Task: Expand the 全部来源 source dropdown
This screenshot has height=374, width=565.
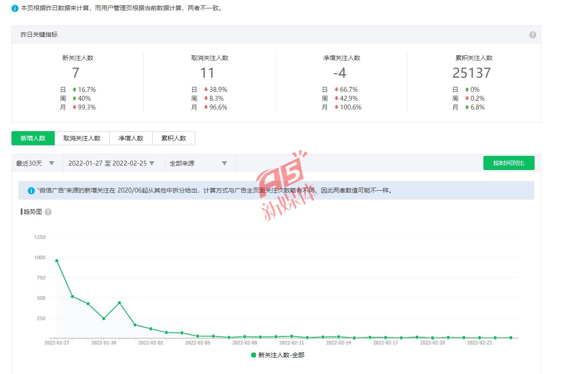Action: [198, 163]
